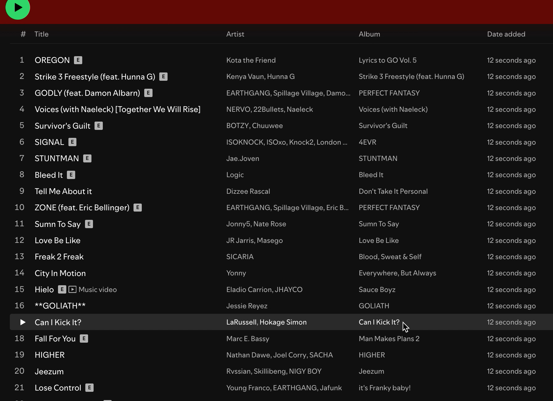553x401 pixels.
Task: Select track title Tell Me About it
Action: point(63,191)
